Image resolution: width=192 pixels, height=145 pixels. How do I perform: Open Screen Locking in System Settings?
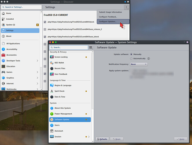coord(70,57)
